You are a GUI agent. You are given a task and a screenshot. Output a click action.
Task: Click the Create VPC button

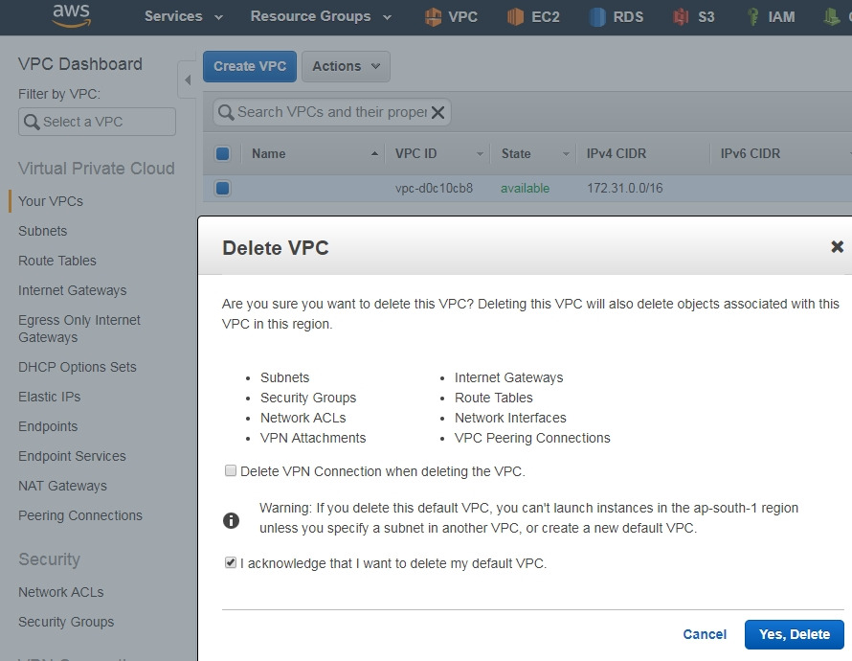pyautogui.click(x=250, y=66)
